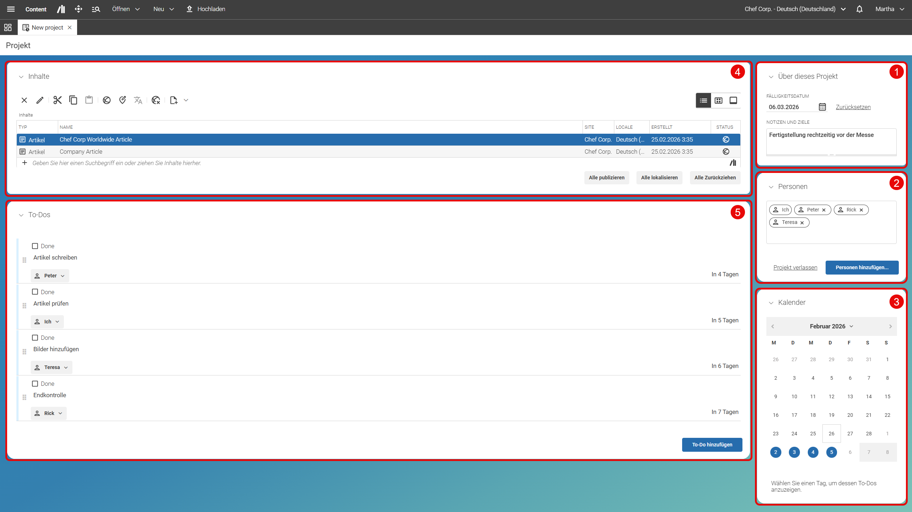
Task: Click Alle lokalisieren button
Action: (x=659, y=178)
